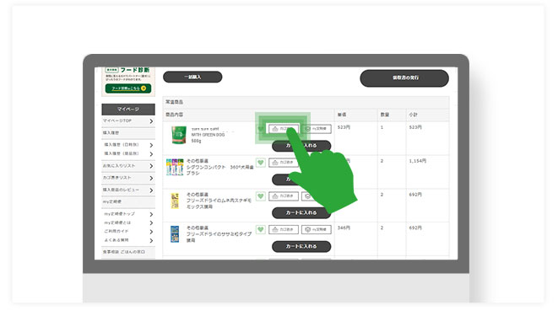Viewport: 558px width, 316px height.
Task: Click the 領収書の発行 receipt button
Action: click(404, 78)
